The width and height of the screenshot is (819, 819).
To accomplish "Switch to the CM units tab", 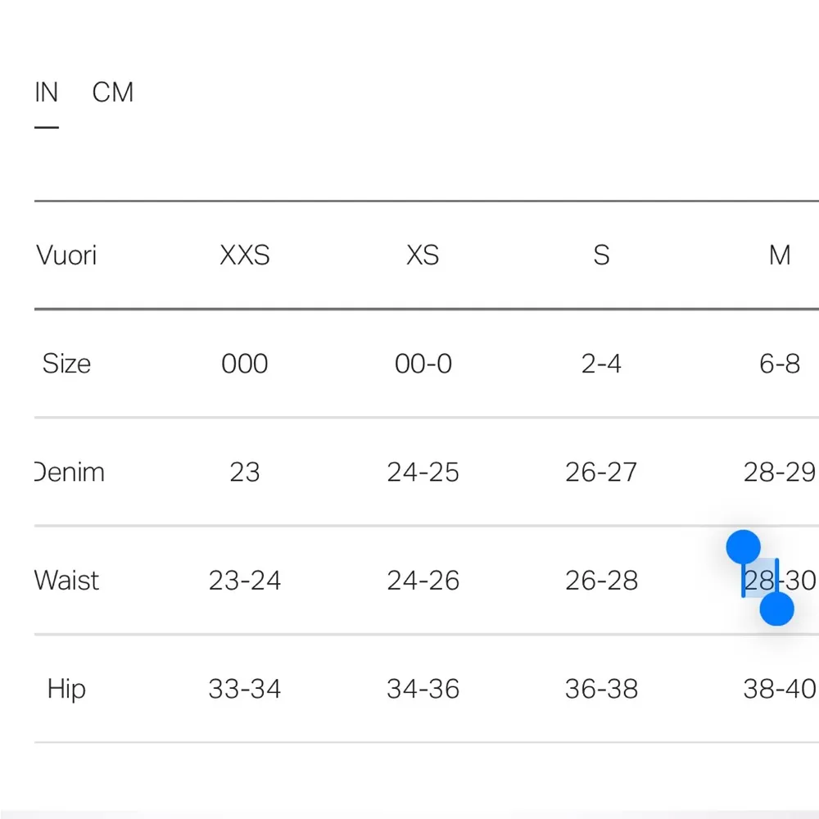I will coord(113,93).
